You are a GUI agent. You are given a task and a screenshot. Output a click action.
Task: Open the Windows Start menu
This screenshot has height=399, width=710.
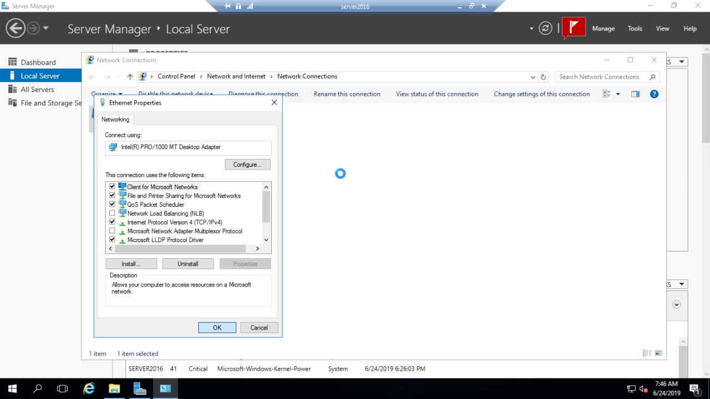coord(12,388)
